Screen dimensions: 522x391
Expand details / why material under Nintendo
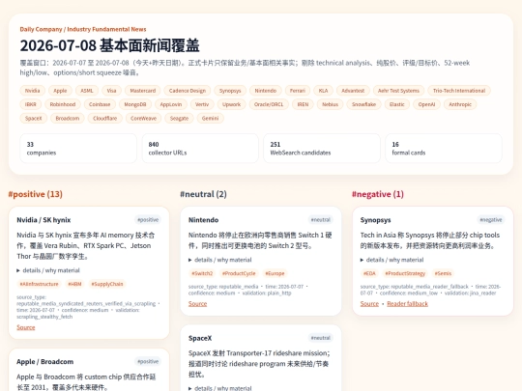pyautogui.click(x=220, y=260)
